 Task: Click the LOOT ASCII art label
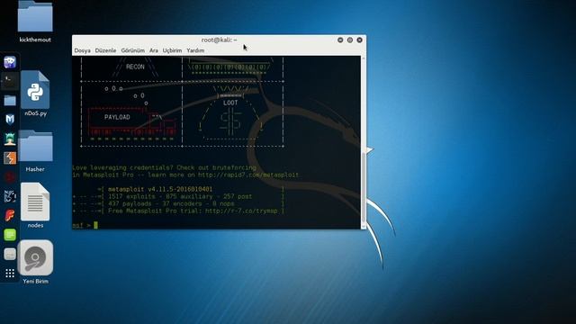(x=230, y=103)
